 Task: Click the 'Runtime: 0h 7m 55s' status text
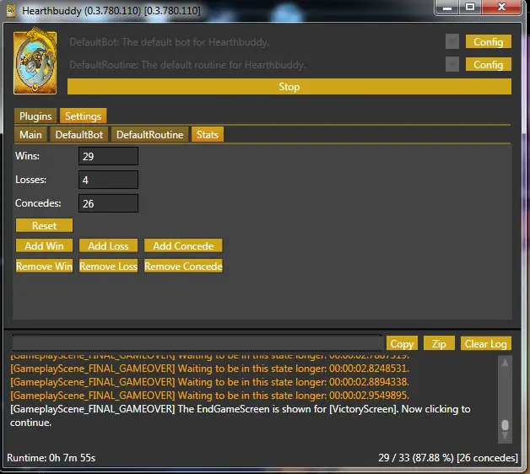tap(51, 458)
